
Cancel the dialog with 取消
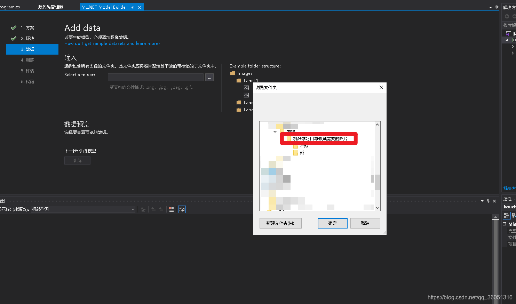[x=365, y=223]
